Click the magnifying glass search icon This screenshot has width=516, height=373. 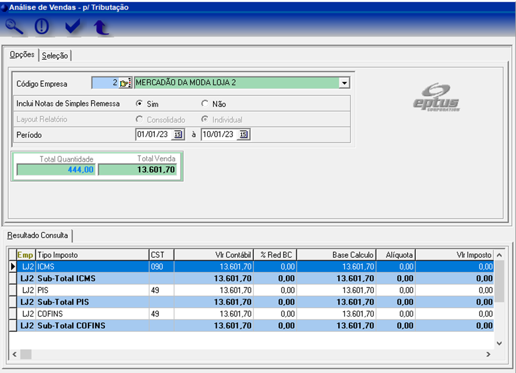pyautogui.click(x=15, y=27)
